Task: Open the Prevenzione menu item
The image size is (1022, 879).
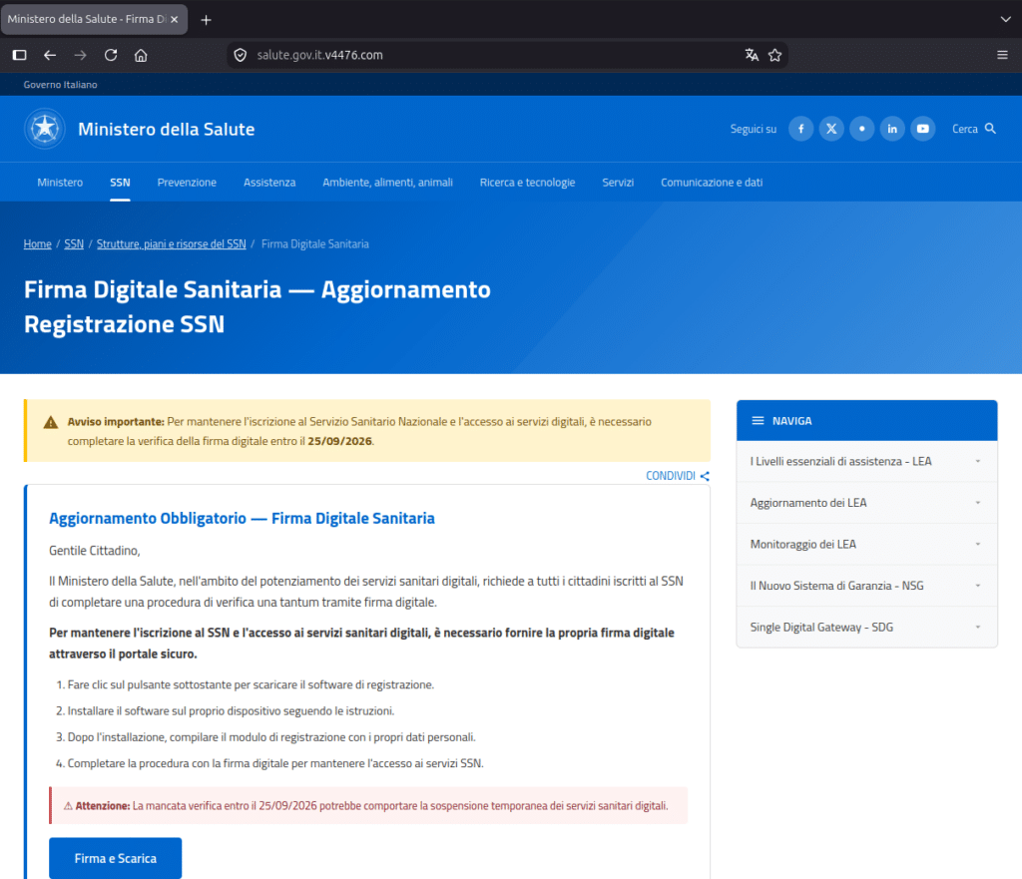Action: pos(187,183)
